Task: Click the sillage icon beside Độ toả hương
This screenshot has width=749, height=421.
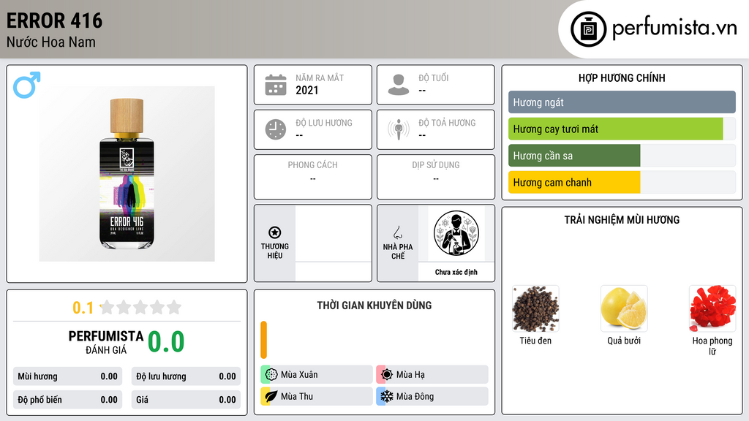Action: [399, 129]
